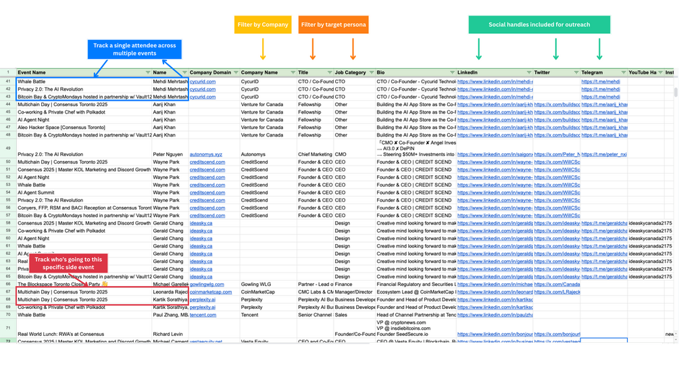Screen dimensions: 679x382
Task: Open Aarij Khan's Twitter link in row 44
Action: click(557, 105)
